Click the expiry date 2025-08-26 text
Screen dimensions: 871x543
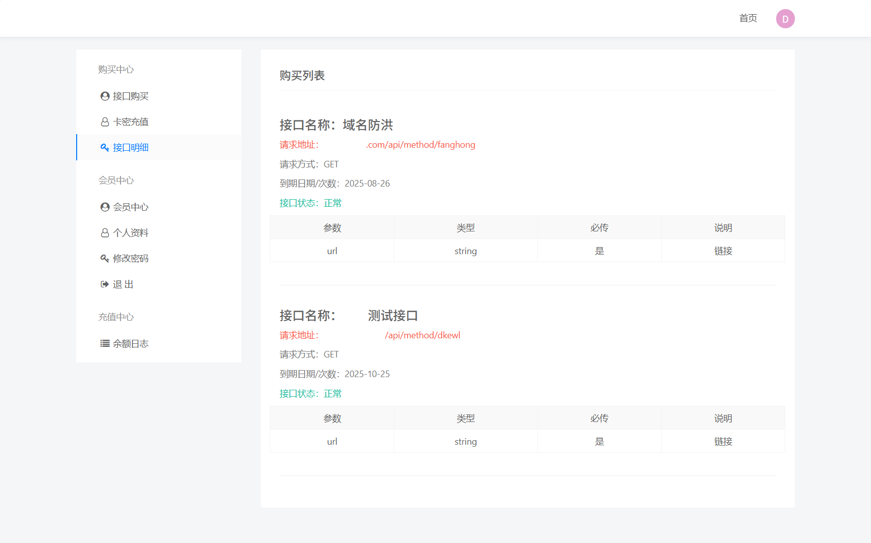367,184
